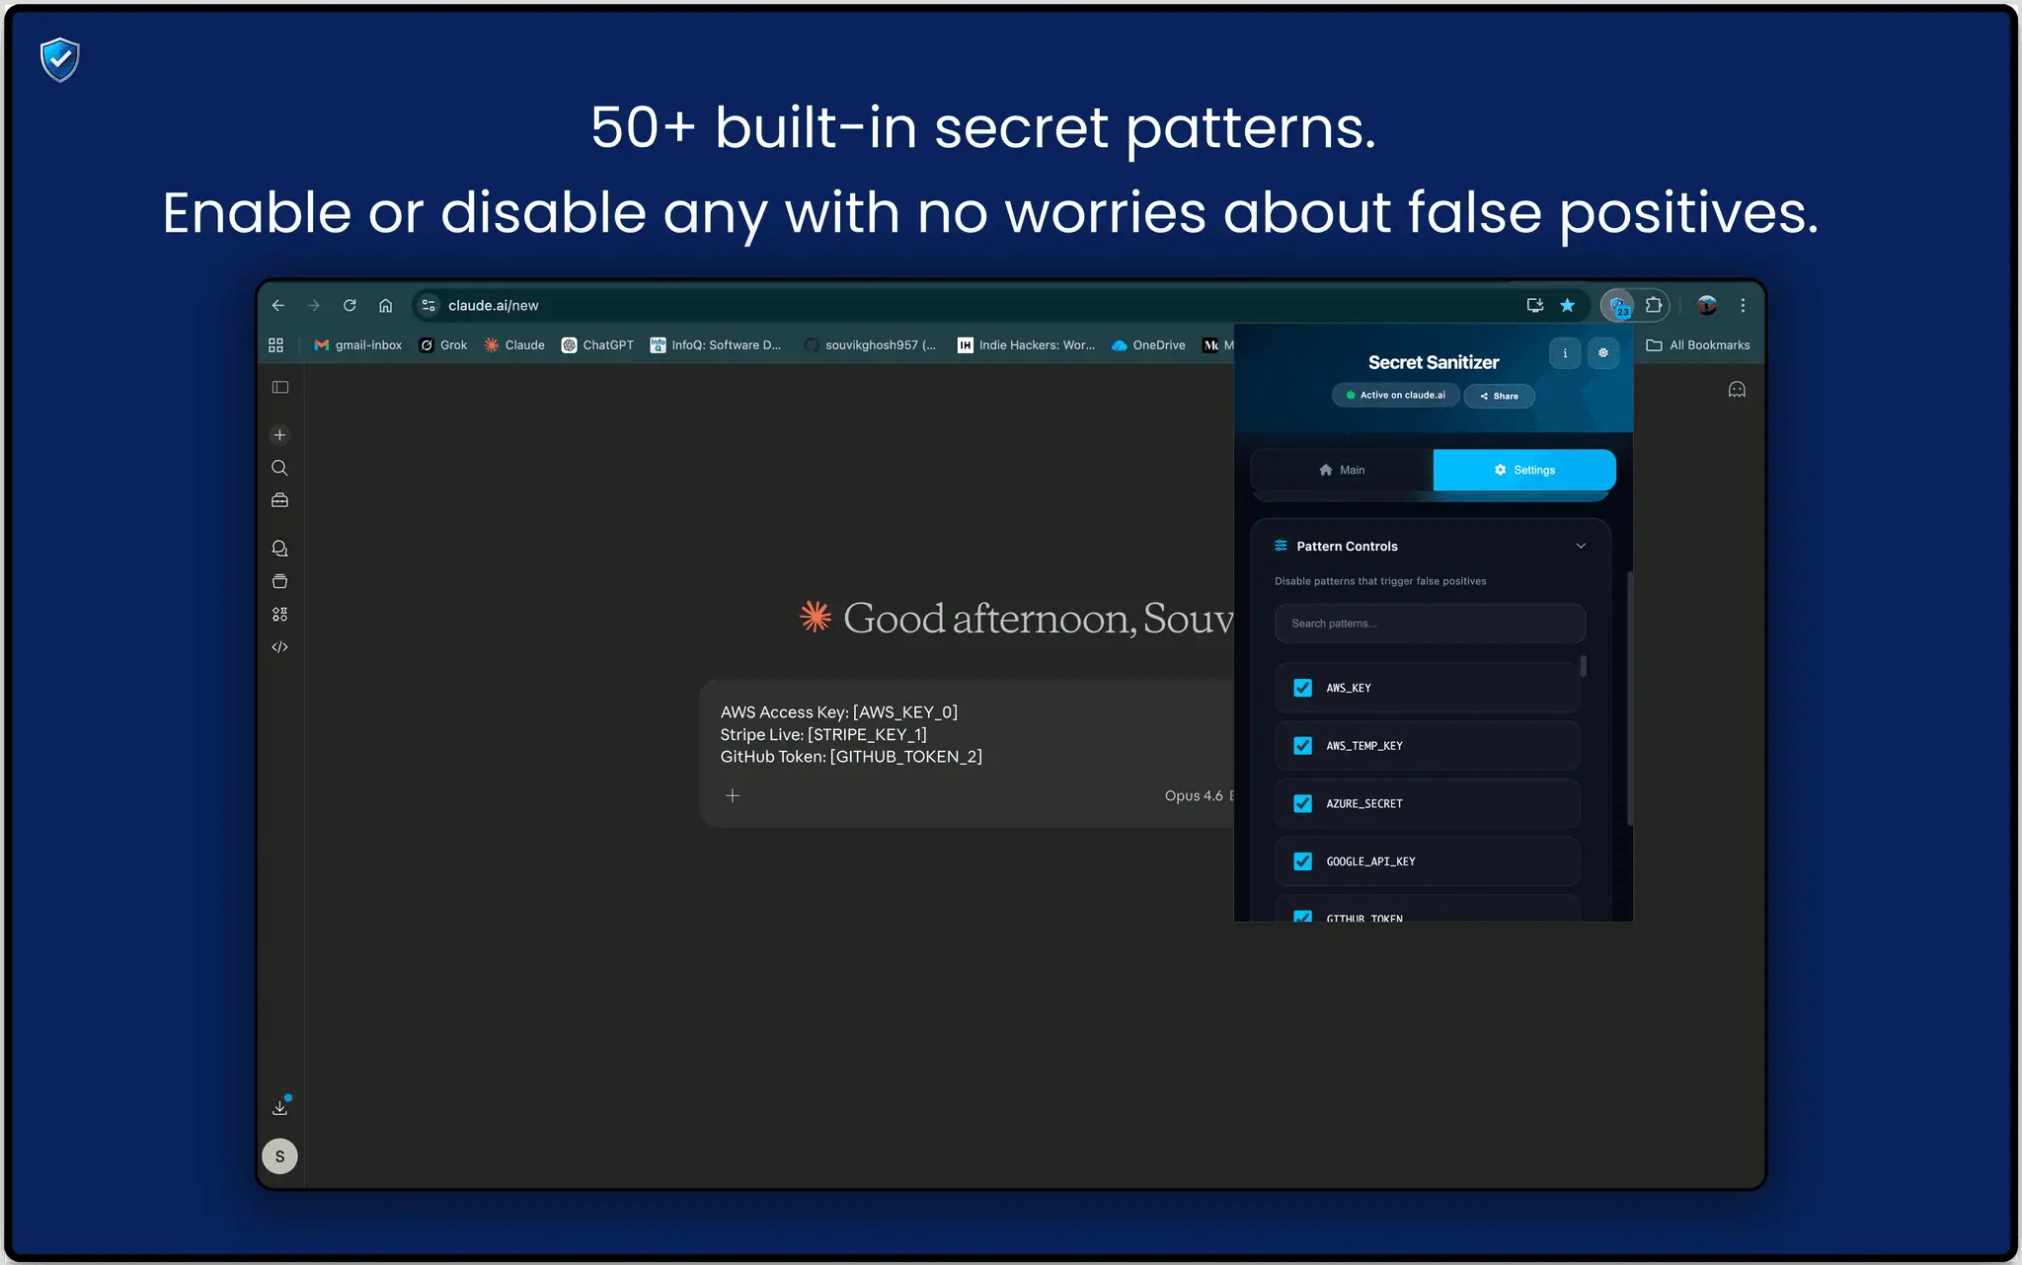Open the Claude search icon
Screen dimensions: 2022x1265
[280, 468]
